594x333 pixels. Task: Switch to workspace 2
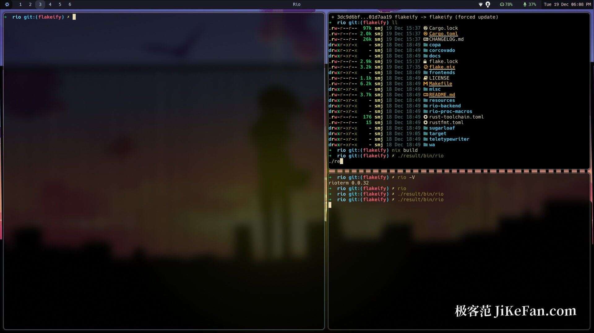coord(30,4)
